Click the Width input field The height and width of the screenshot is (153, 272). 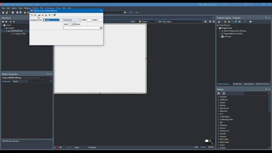89,20
